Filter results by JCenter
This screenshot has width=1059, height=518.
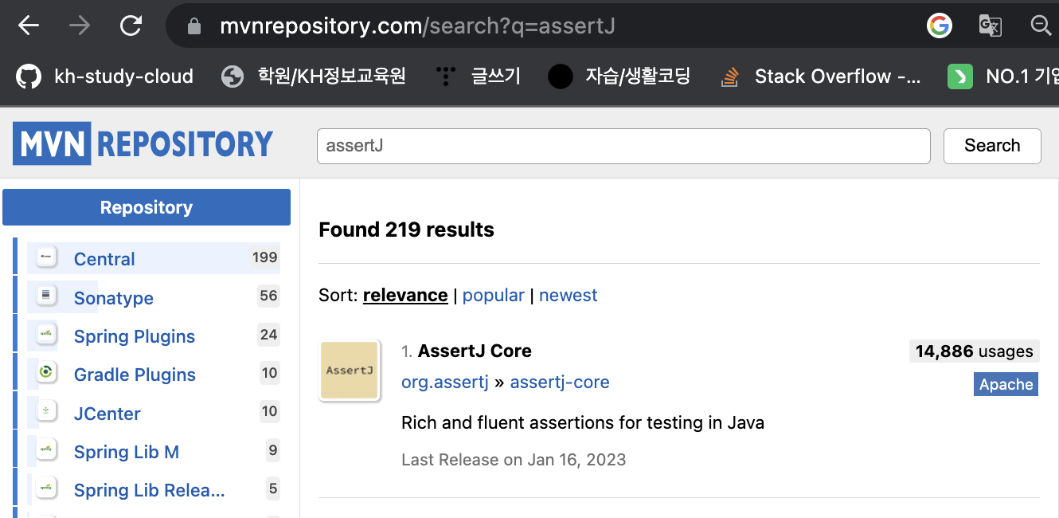coord(107,414)
